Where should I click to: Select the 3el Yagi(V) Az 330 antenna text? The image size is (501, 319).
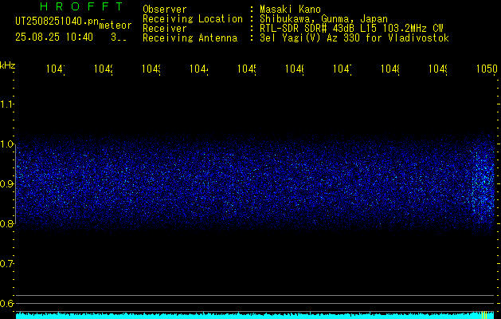pos(354,38)
